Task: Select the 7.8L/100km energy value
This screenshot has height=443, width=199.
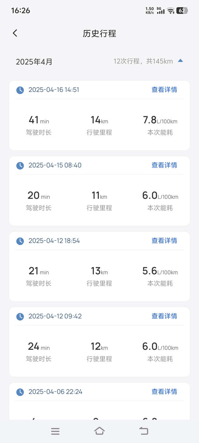Action: point(160,120)
